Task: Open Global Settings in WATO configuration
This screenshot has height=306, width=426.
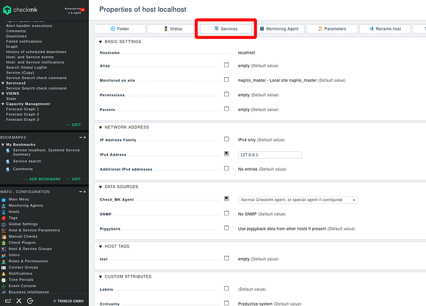Action: 23,224
